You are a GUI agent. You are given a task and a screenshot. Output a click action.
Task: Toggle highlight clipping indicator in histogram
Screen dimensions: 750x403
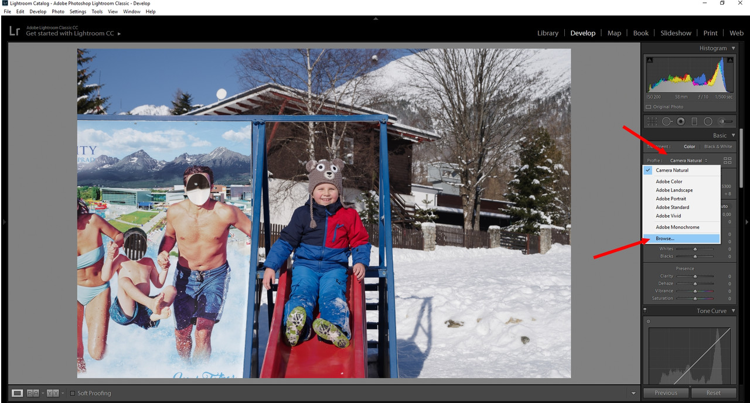pyautogui.click(x=729, y=60)
